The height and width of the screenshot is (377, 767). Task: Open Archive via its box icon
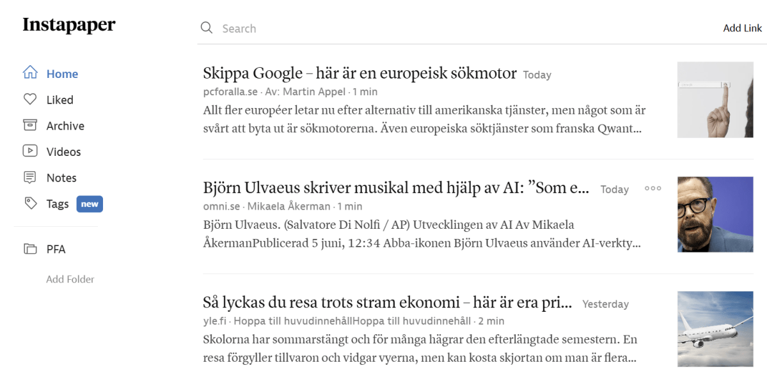tap(30, 125)
